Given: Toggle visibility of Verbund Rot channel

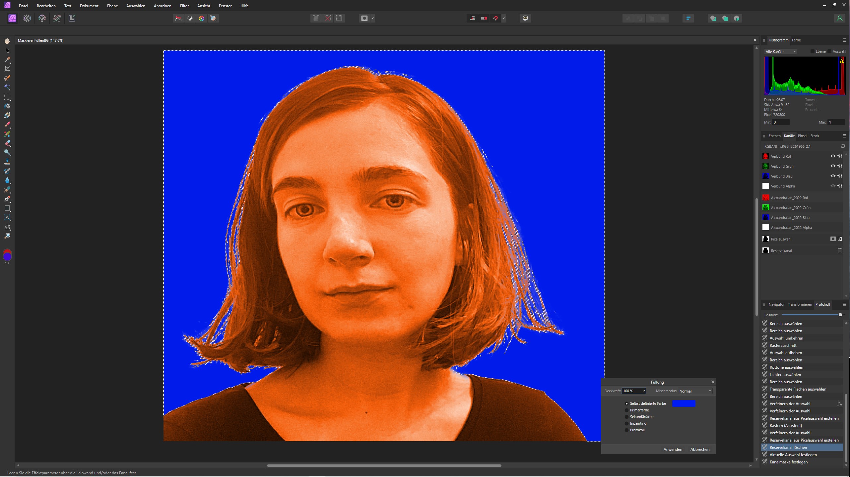Looking at the screenshot, I should pyautogui.click(x=832, y=156).
